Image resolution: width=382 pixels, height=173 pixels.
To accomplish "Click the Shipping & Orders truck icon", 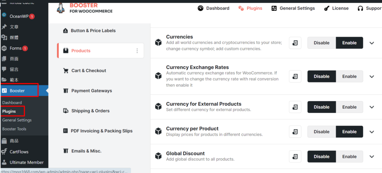I will coord(66,111).
